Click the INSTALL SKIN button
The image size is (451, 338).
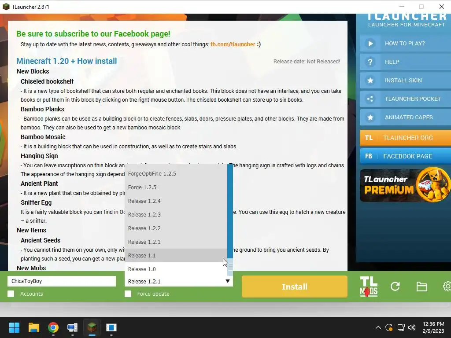tap(405, 81)
